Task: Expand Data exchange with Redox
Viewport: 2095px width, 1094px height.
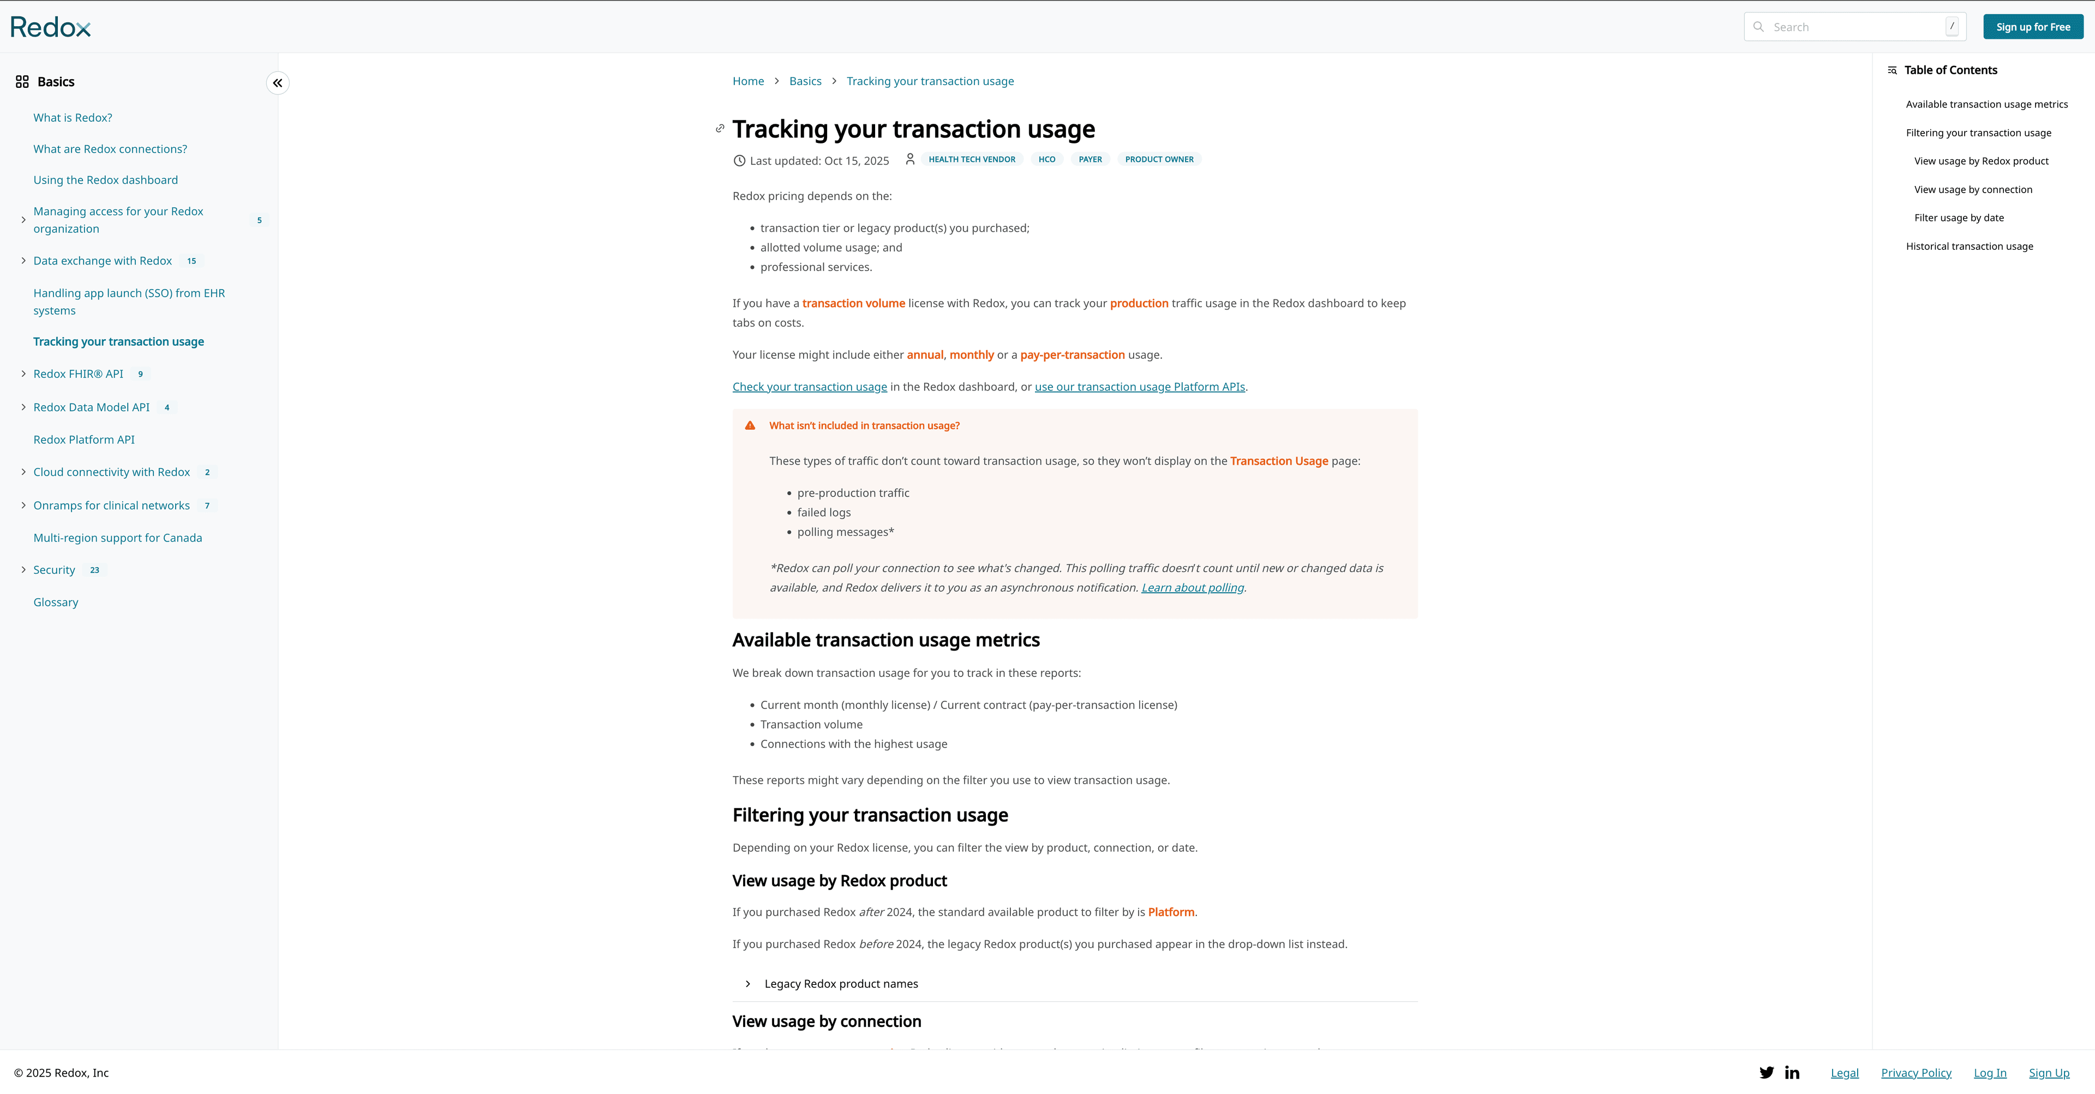Action: pyautogui.click(x=23, y=261)
